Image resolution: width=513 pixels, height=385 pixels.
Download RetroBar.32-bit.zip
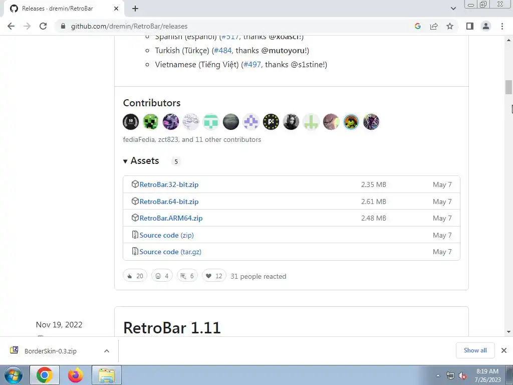(x=169, y=184)
